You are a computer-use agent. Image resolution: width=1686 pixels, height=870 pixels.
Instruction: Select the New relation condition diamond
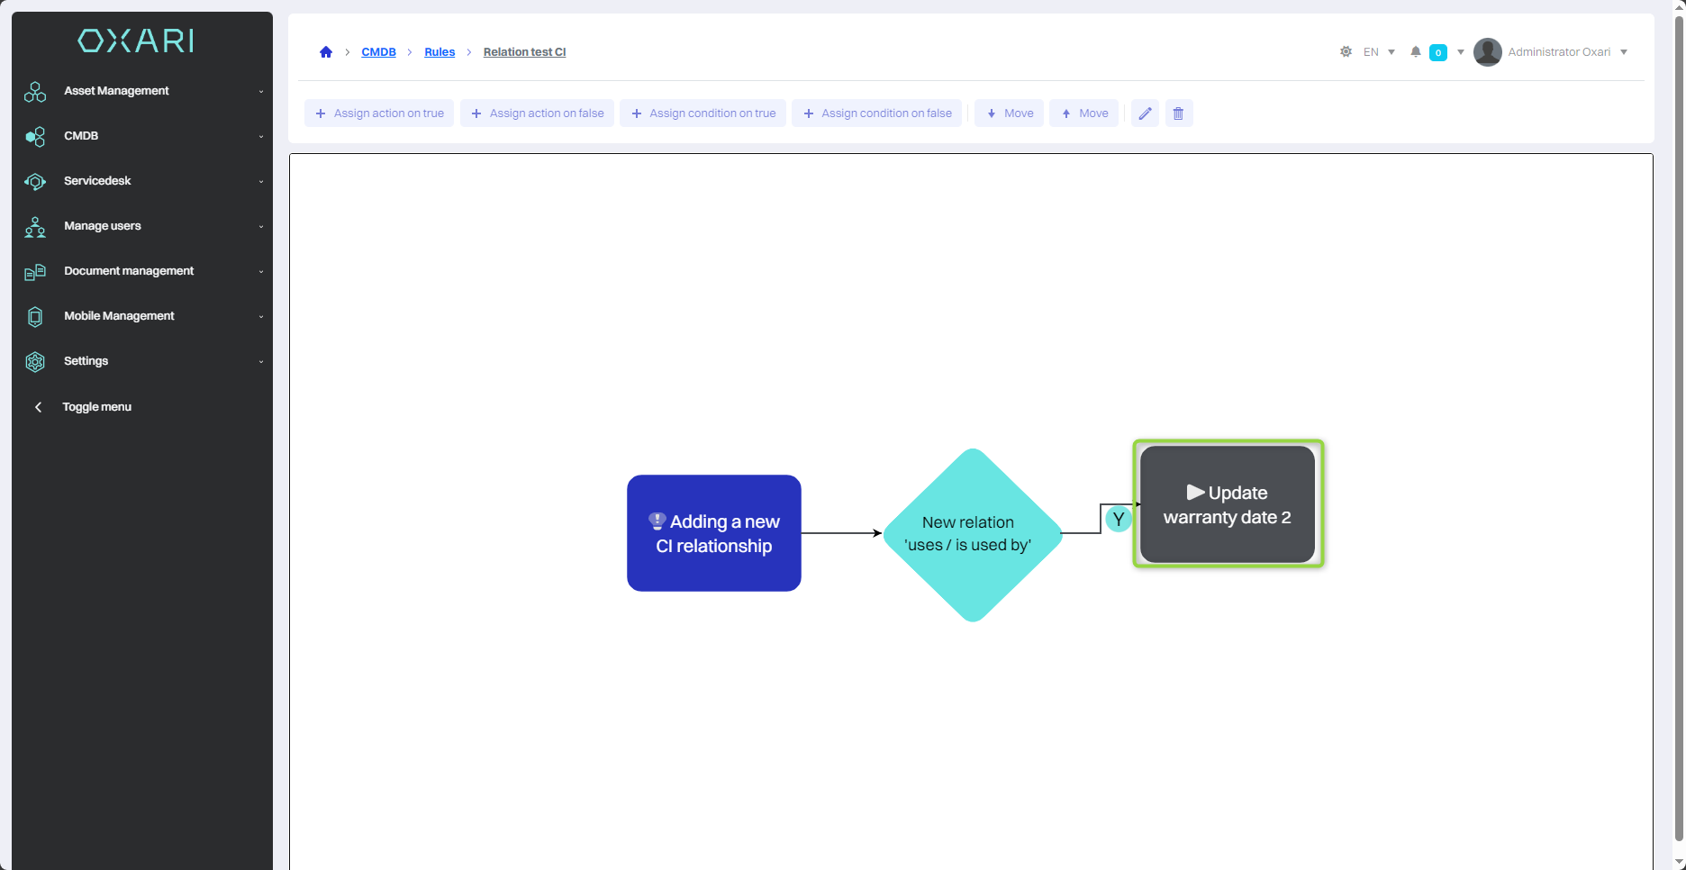(972, 534)
